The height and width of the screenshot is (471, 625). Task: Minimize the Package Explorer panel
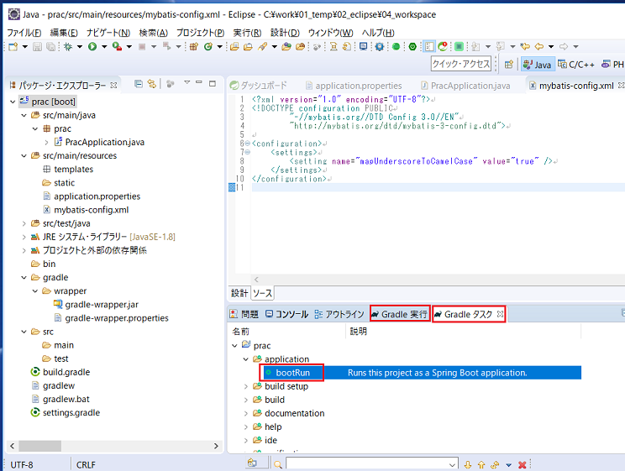pos(199,82)
